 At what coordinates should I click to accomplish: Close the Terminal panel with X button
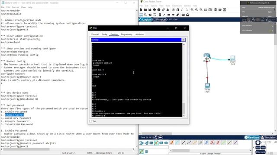pos(183,40)
